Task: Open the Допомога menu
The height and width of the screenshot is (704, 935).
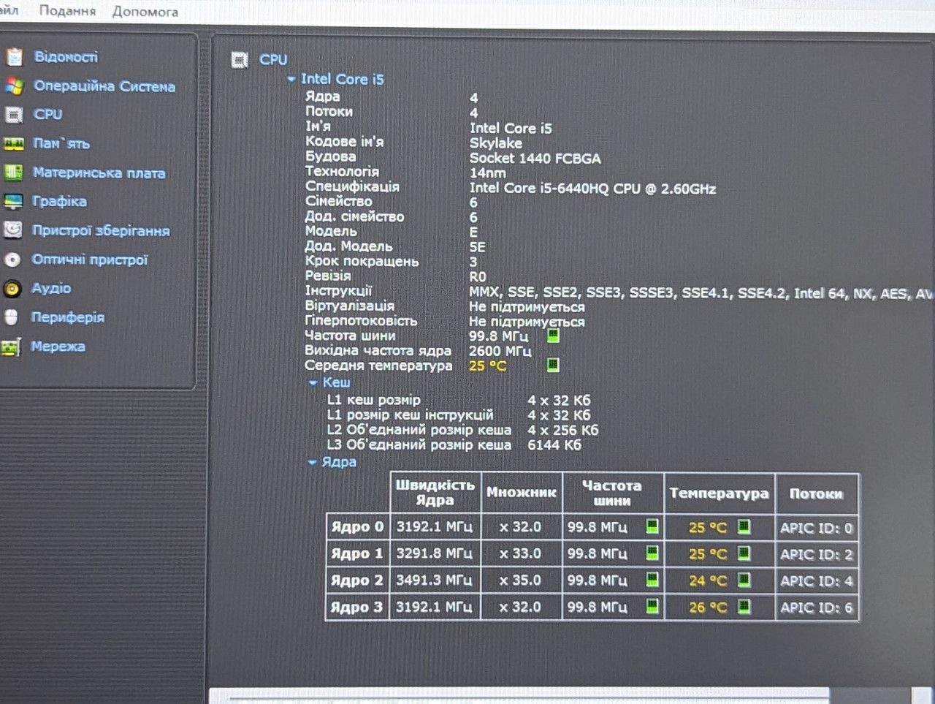Action: click(x=145, y=12)
